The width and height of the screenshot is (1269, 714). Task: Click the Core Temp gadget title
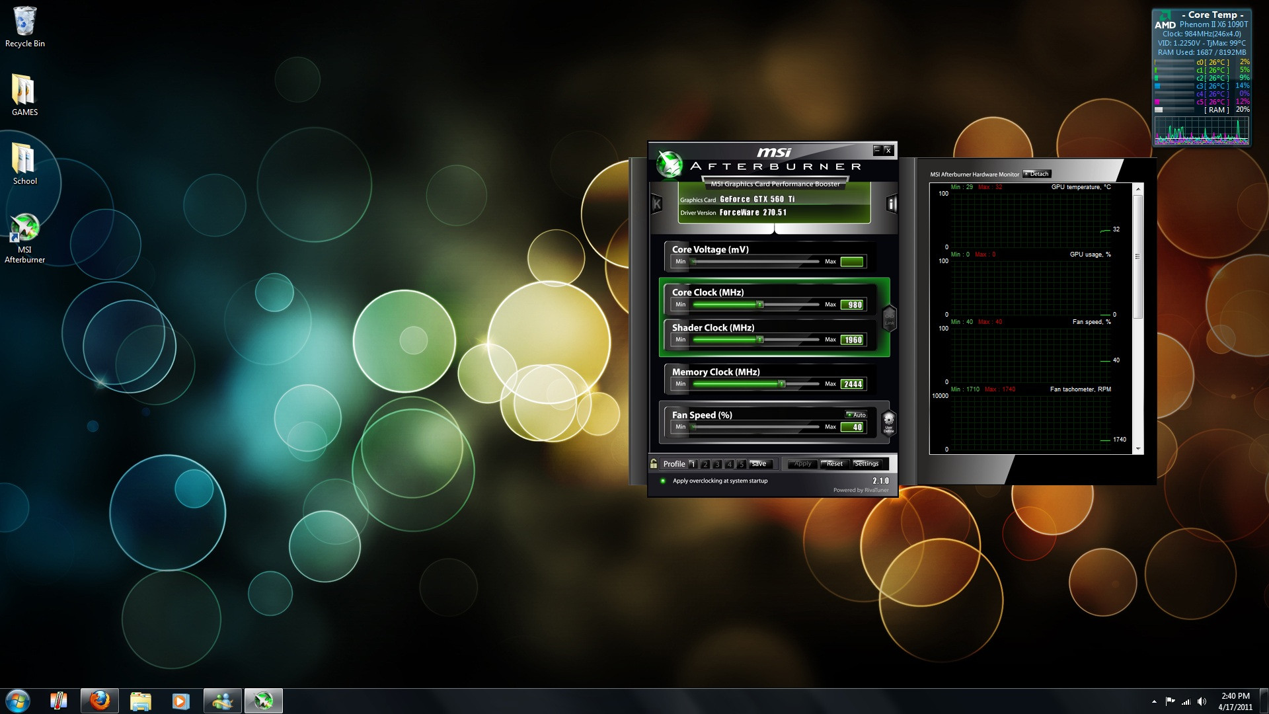click(x=1212, y=15)
